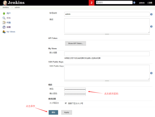
Task: Click the blue 保存 save button
Action: tap(53, 112)
